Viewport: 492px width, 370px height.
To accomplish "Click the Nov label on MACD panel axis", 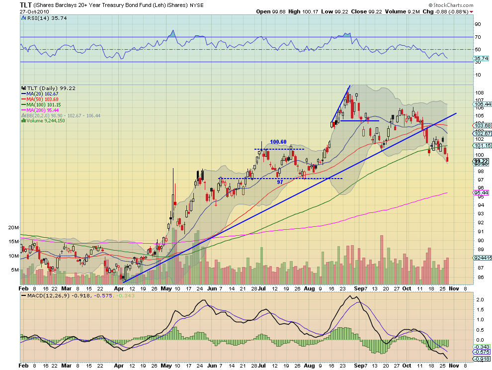I will pyautogui.click(x=454, y=366).
